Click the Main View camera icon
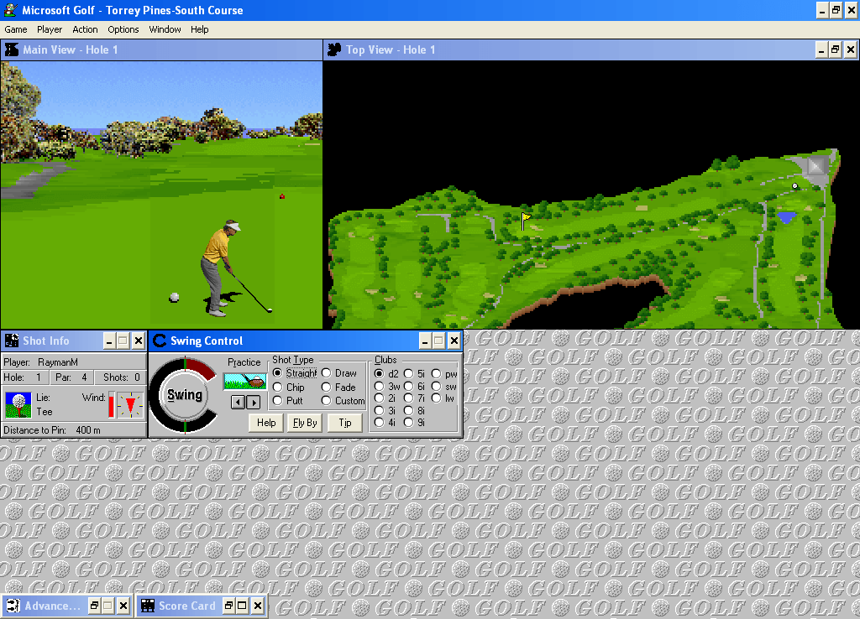The height and width of the screenshot is (619, 860). tap(10, 49)
